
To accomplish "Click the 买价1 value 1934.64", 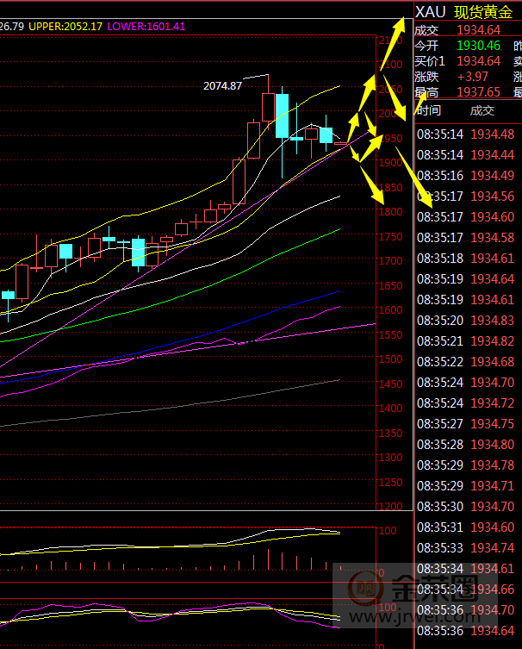I will tap(478, 61).
